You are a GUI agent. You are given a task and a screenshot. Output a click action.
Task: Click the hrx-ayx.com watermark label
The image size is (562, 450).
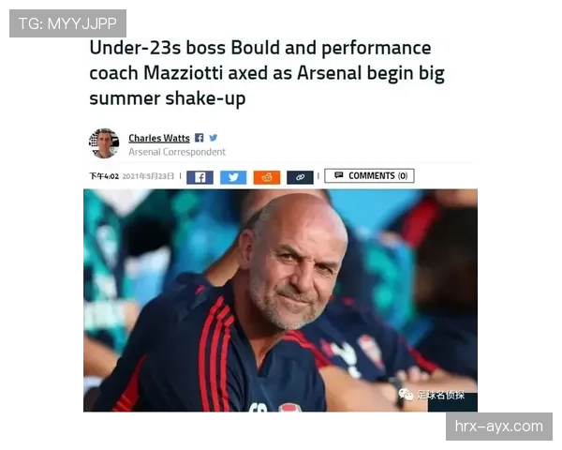[x=499, y=427]
